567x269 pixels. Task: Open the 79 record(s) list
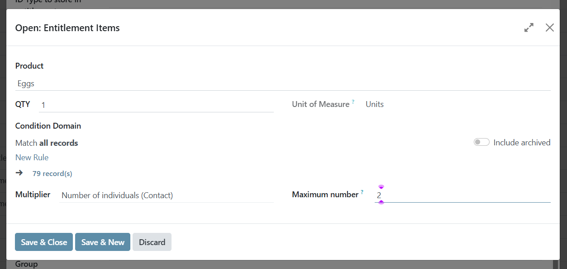pos(52,173)
